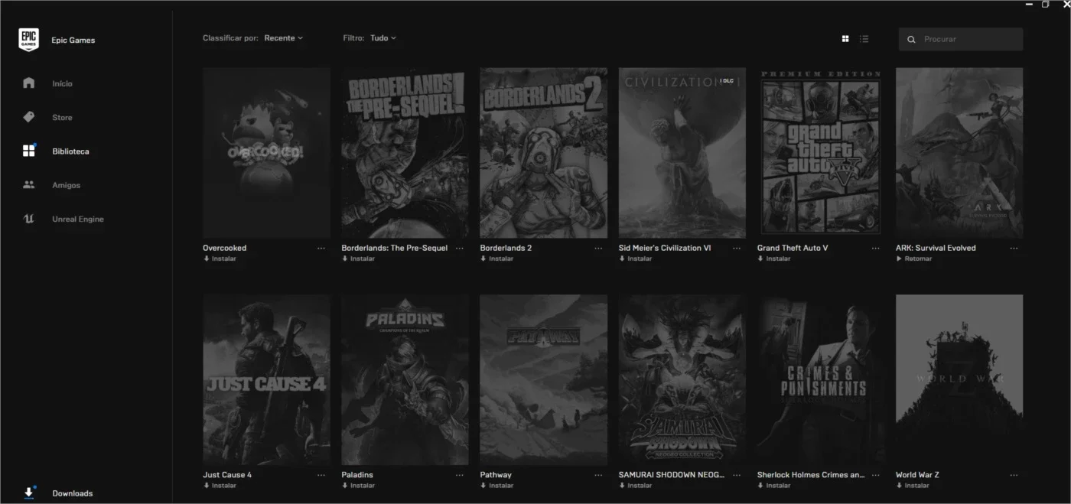Click the Grand Theft Auto V title

(x=793, y=248)
